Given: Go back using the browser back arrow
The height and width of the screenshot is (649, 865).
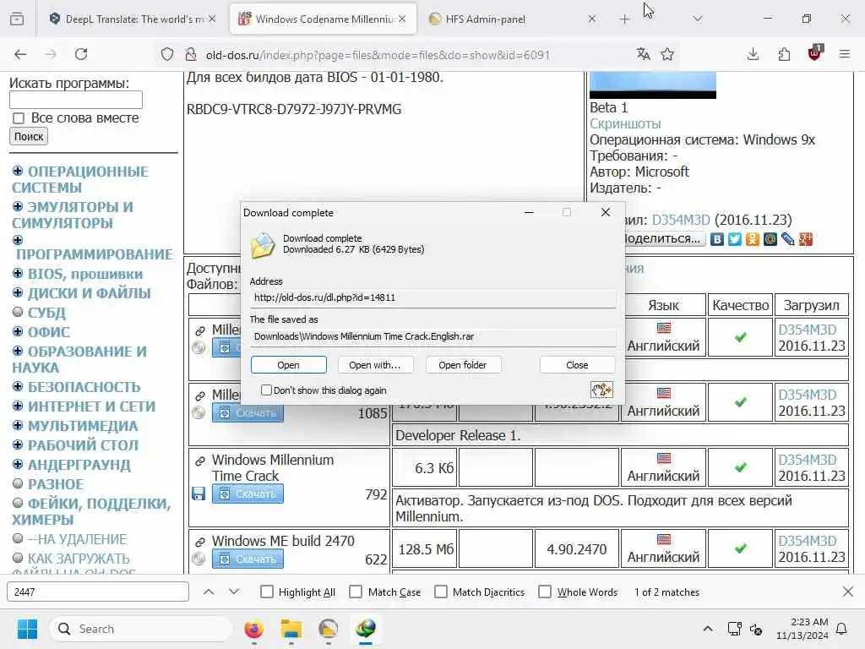Looking at the screenshot, I should pyautogui.click(x=20, y=54).
